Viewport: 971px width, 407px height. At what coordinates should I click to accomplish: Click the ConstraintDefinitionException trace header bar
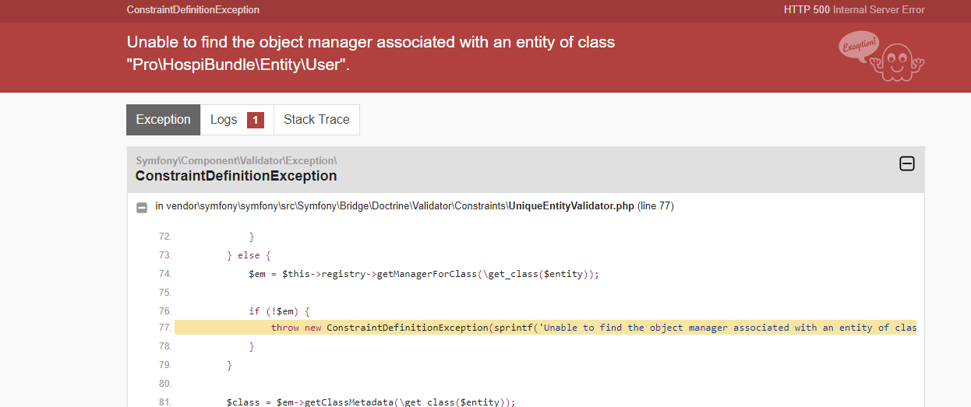tap(546, 169)
